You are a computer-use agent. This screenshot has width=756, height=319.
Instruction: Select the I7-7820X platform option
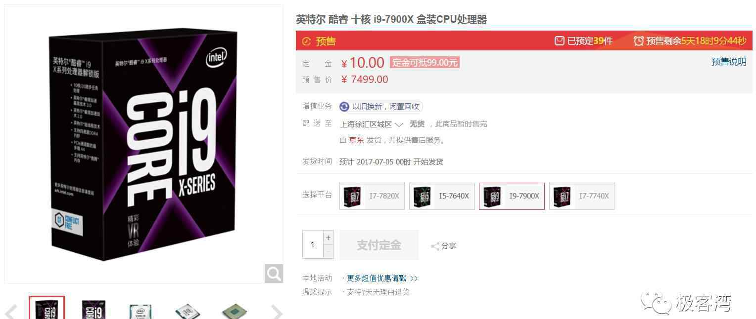tap(372, 196)
